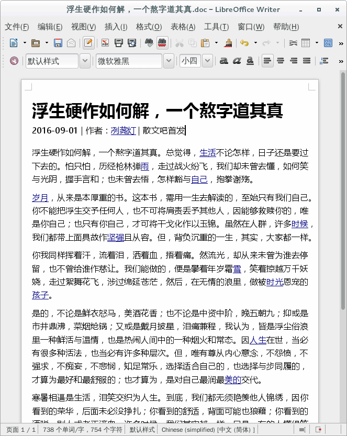
Task: Toggle Underline formatting
Action: click(250, 61)
